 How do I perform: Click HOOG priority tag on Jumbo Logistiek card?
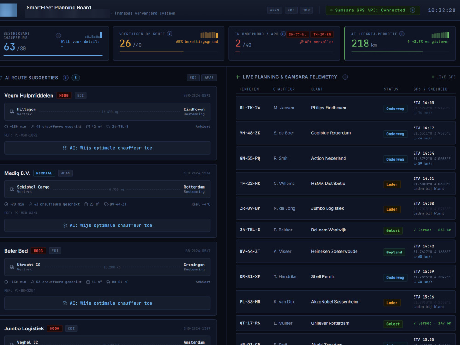coord(54,328)
